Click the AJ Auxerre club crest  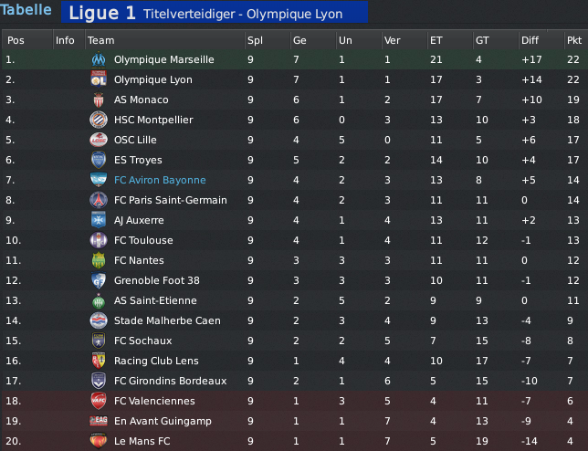[99, 220]
